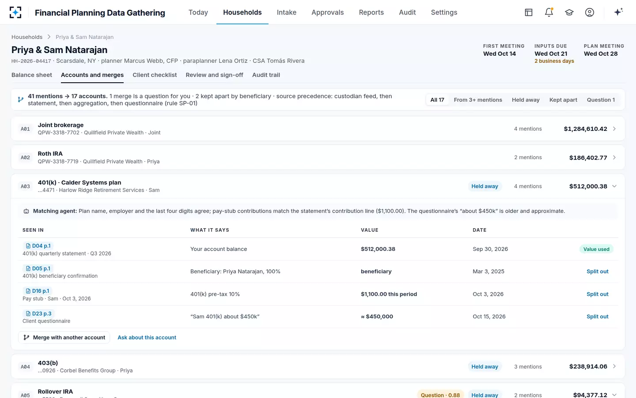Open the Intake tab
The height and width of the screenshot is (398, 636).
coord(287,12)
